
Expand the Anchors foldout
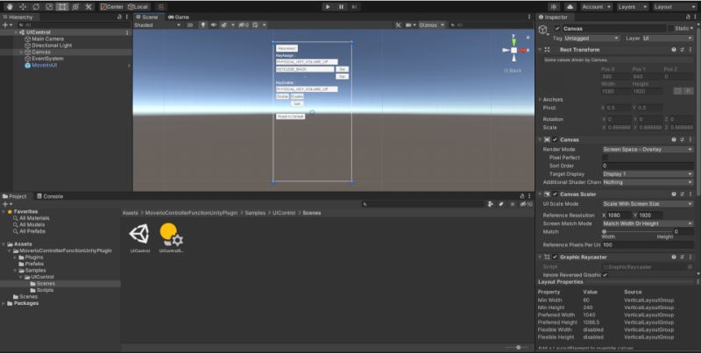pos(540,100)
